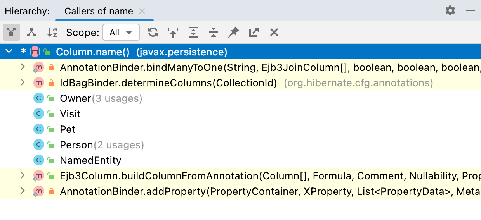Toggle the Caller Hierarchy view button
This screenshot has height=220, width=481.
(x=12, y=33)
